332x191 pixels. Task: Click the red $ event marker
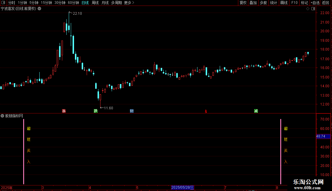206,111
